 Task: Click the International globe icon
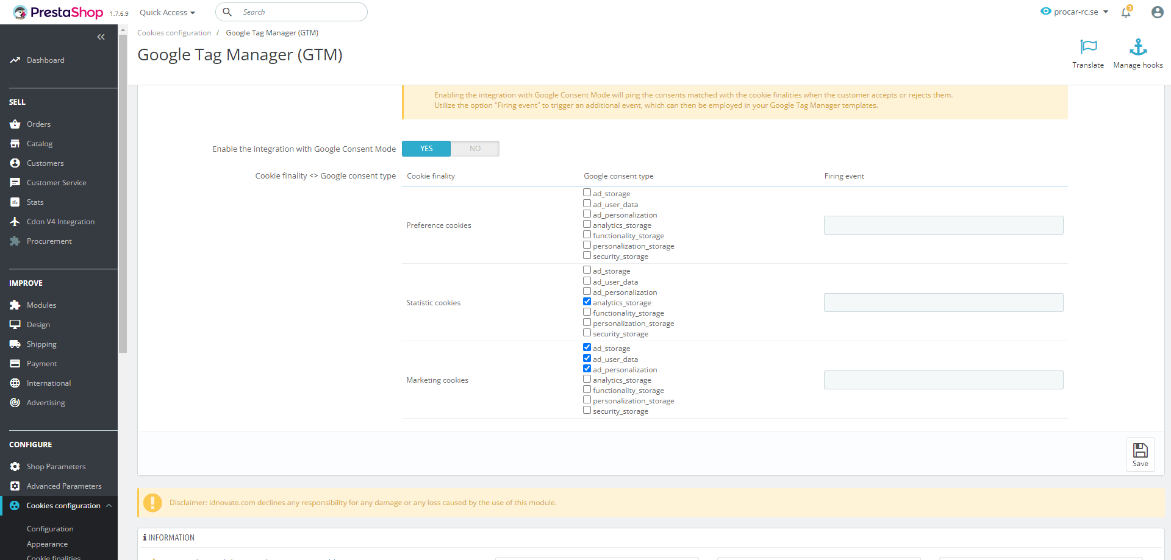tap(15, 383)
